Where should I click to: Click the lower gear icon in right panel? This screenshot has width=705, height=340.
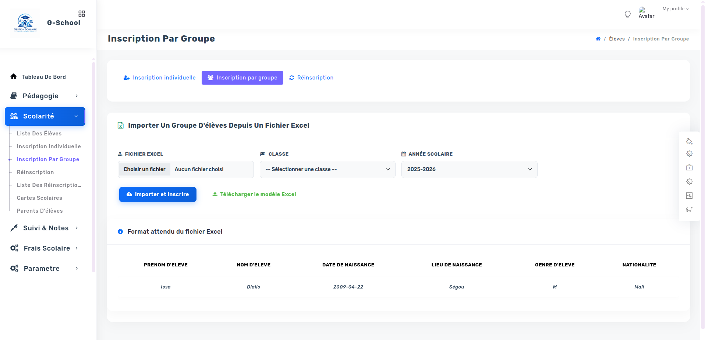click(x=689, y=182)
